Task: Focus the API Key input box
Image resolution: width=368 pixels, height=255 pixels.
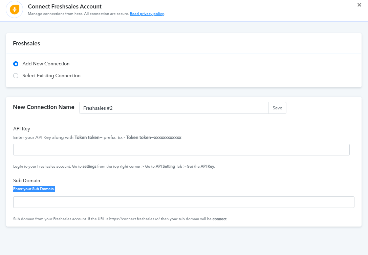Action: (x=181, y=150)
